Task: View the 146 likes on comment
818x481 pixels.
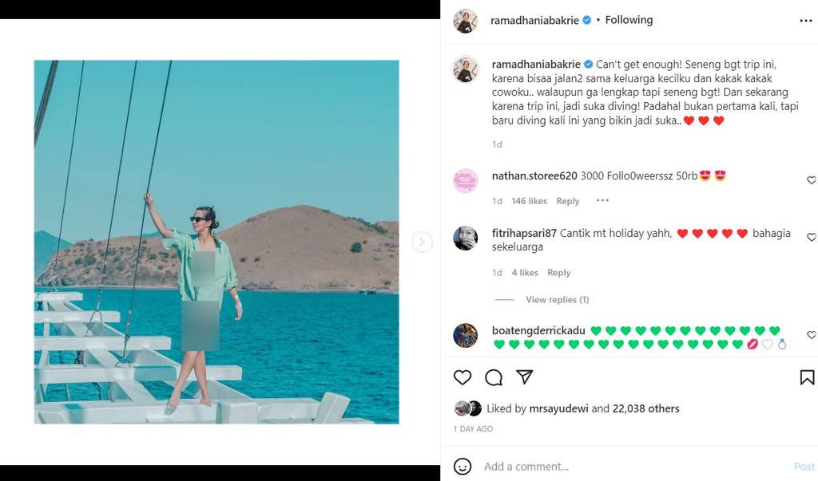Action: tap(529, 201)
